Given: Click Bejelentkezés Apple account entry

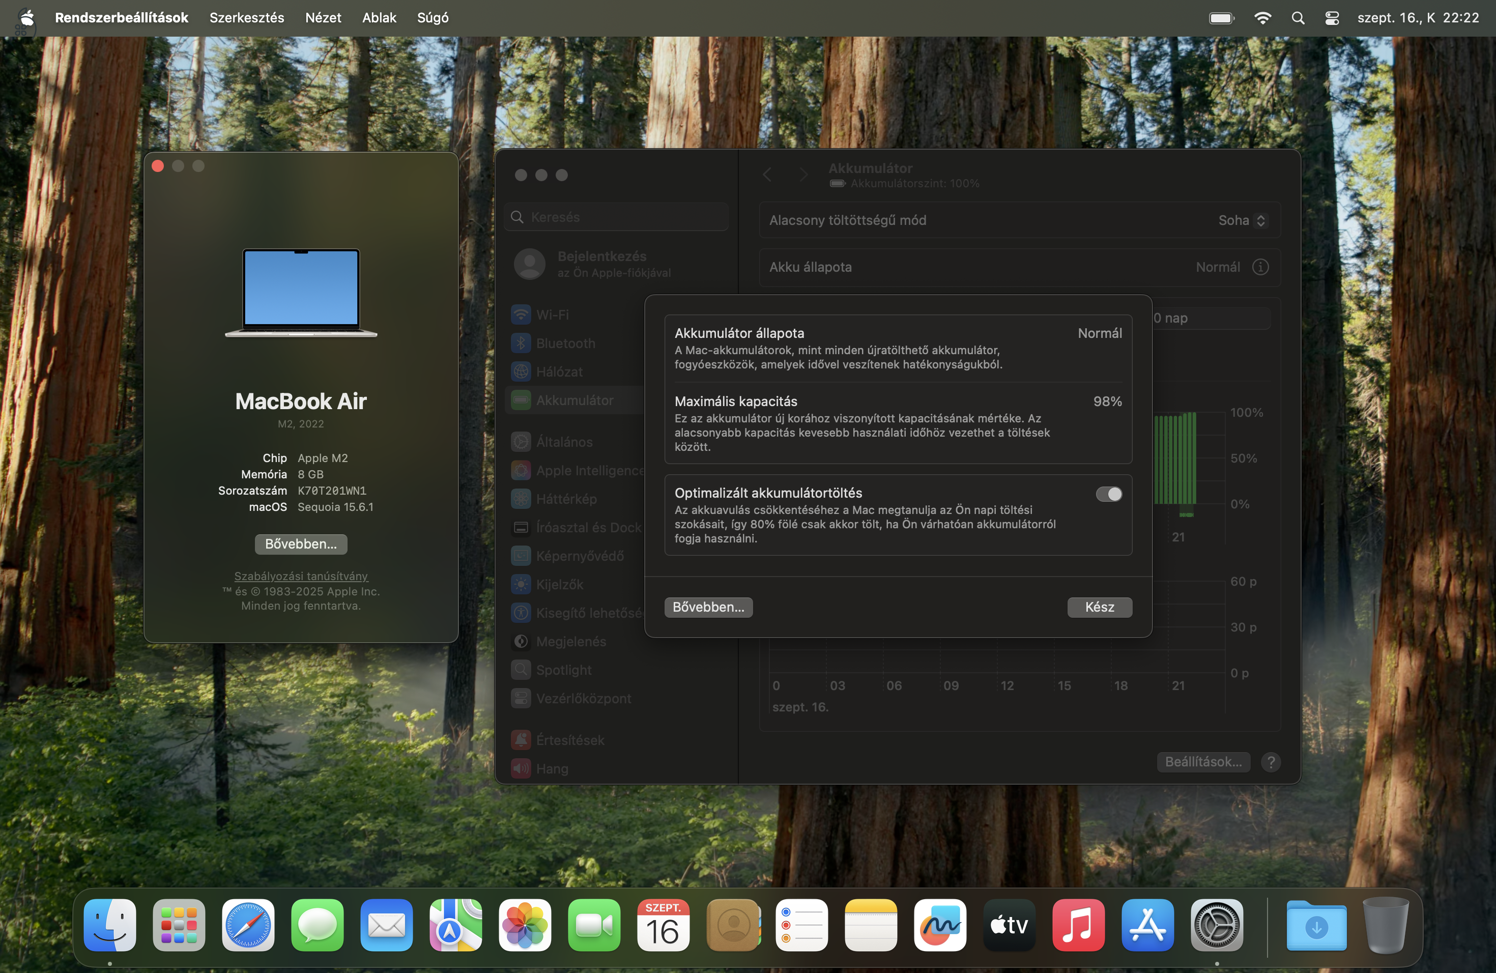Looking at the screenshot, I should coord(617,264).
